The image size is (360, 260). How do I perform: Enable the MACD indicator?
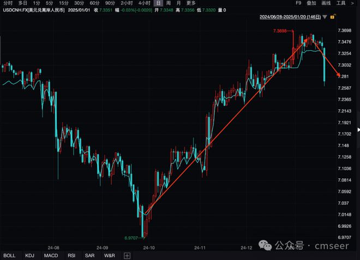[51, 256]
